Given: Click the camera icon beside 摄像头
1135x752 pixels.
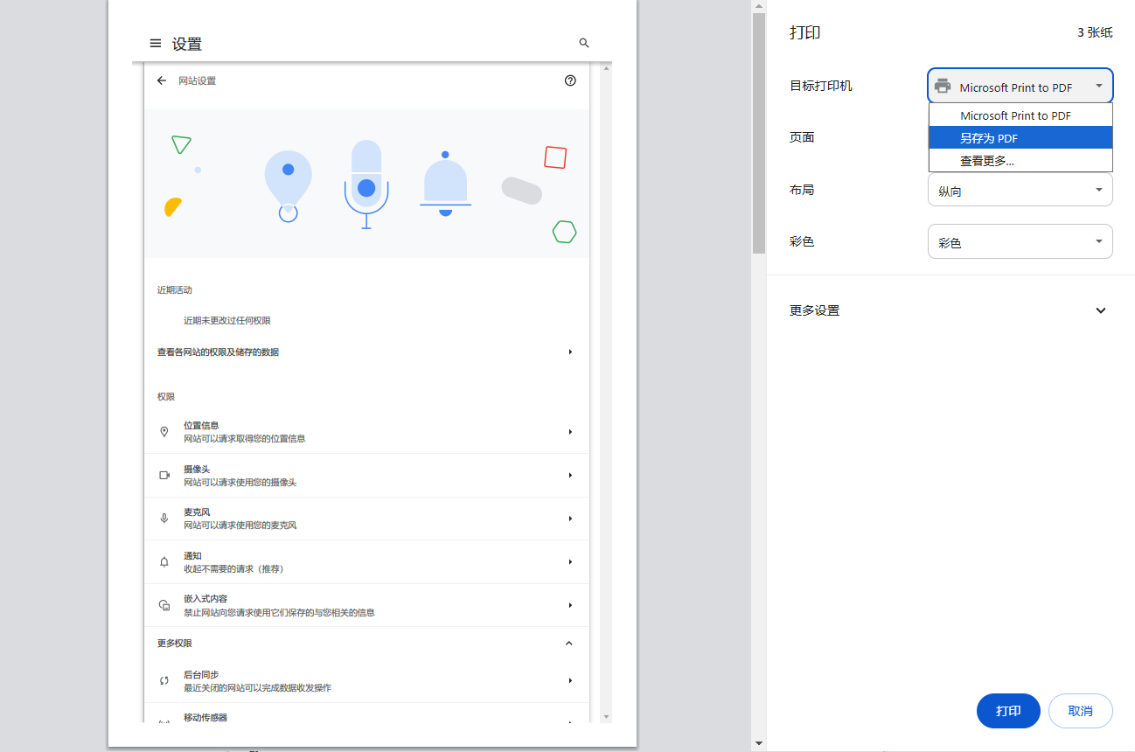Looking at the screenshot, I should point(164,476).
